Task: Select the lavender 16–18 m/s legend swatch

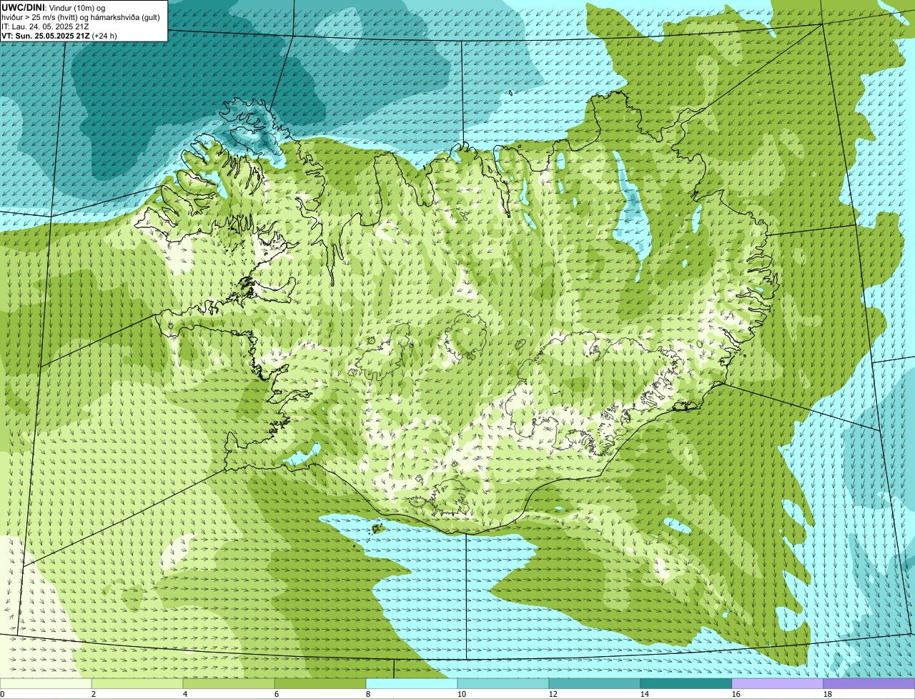Action: click(778, 683)
